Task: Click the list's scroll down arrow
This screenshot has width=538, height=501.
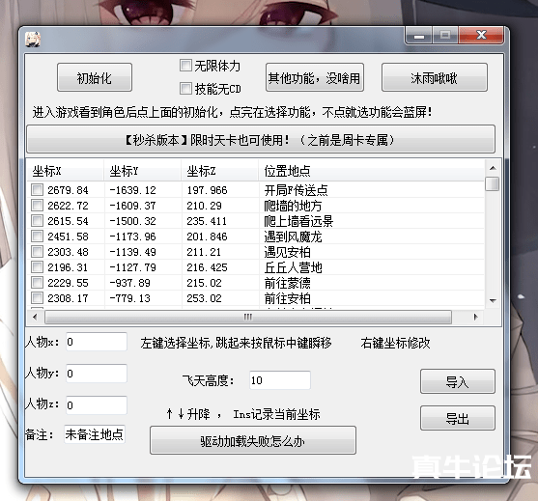Action: point(493,301)
